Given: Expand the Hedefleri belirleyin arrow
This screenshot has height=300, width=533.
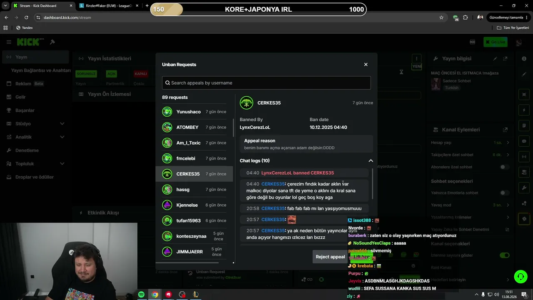Looking at the screenshot, I should coord(508,280).
